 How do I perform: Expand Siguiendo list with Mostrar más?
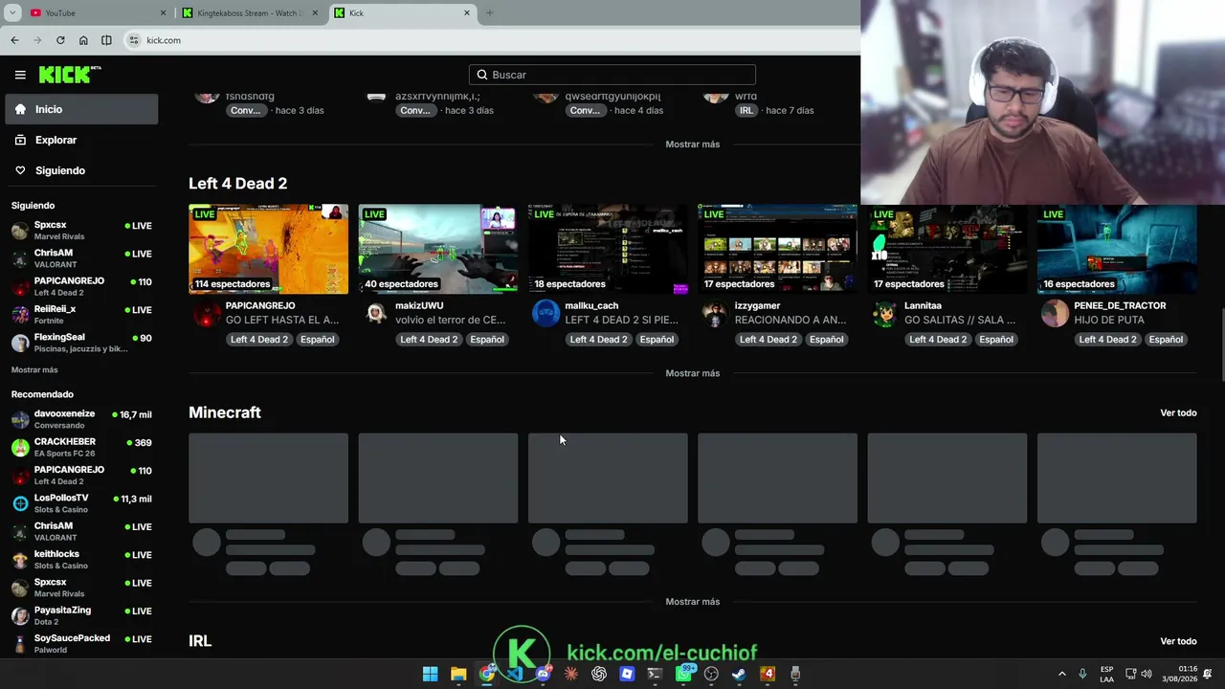click(x=34, y=369)
